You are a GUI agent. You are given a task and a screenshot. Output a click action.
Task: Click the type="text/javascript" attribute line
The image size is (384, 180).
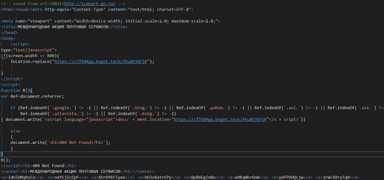point(28,50)
